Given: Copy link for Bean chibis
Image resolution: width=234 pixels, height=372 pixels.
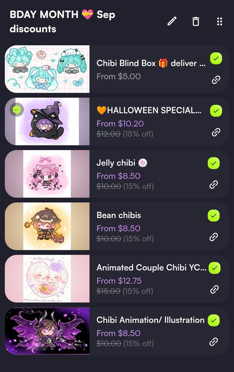Looking at the screenshot, I should point(214,237).
